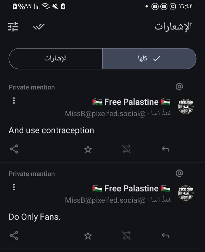Open first post's Free Palastine profile name
This screenshot has width=205, height=252.
click(131, 102)
